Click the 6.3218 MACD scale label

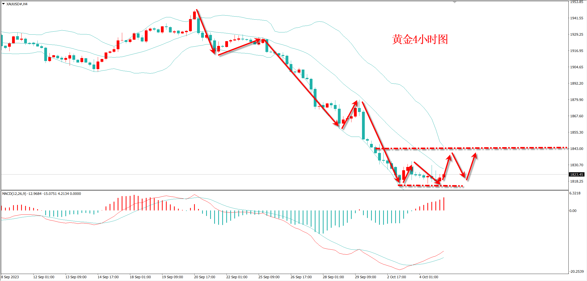point(575,193)
